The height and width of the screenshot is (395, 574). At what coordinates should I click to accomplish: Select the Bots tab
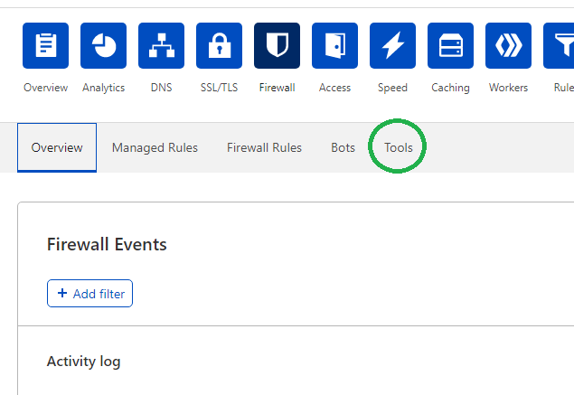point(343,147)
